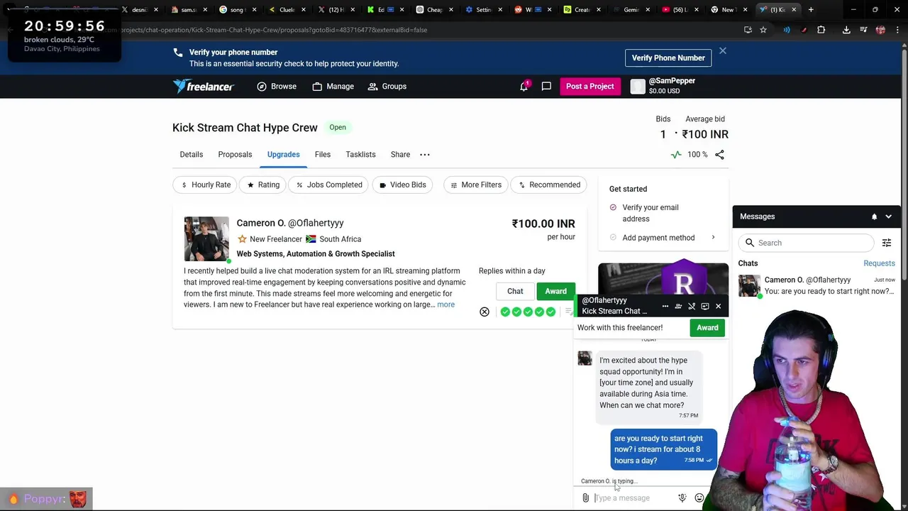Click the muted call icon in chat header
This screenshot has width=908, height=511.
coord(692,307)
